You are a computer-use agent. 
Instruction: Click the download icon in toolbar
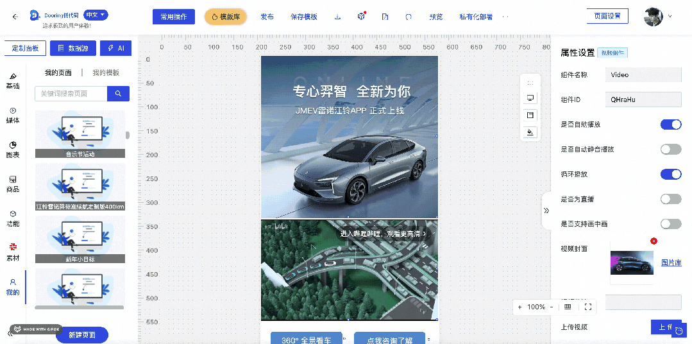coord(337,17)
